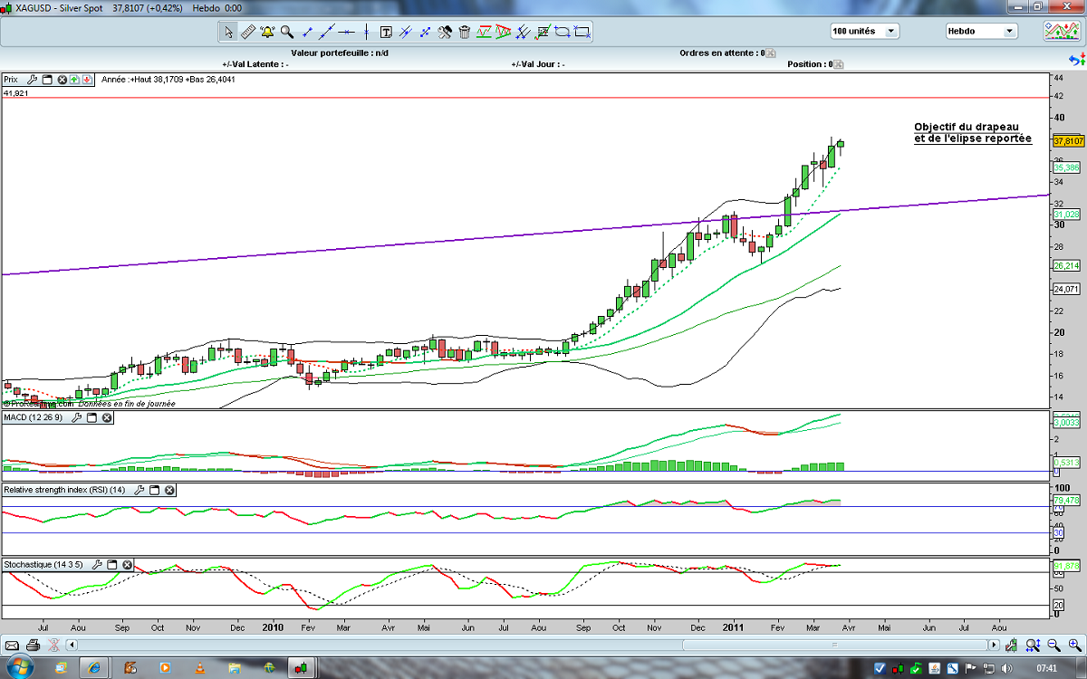
Task: Close the Stochastique indicator panel
Action: point(127,565)
